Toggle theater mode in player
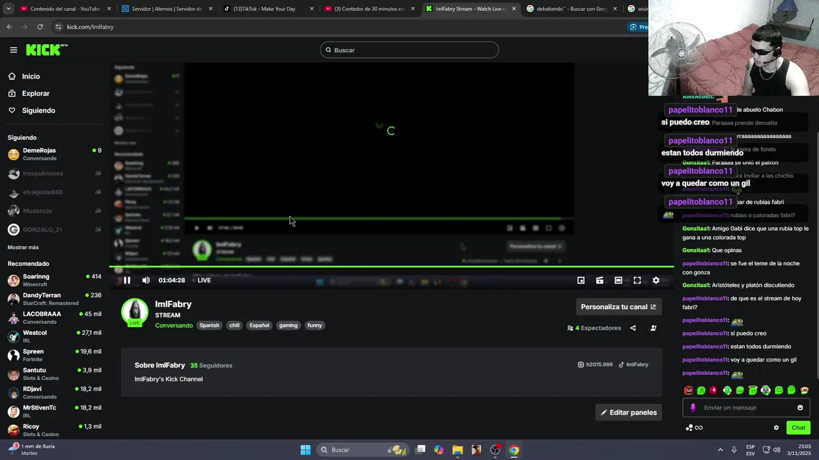This screenshot has height=460, width=819. tap(618, 280)
